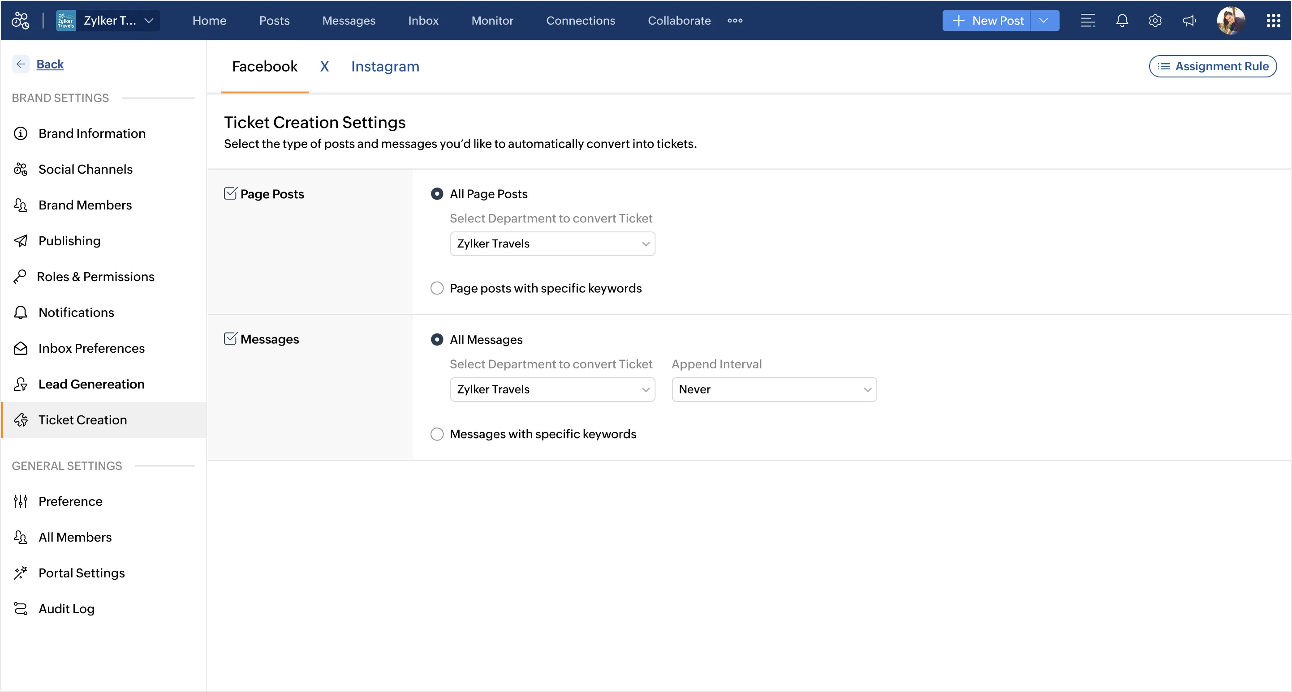Click the Zoho Social logo icon
This screenshot has height=692, width=1292.
coord(21,21)
